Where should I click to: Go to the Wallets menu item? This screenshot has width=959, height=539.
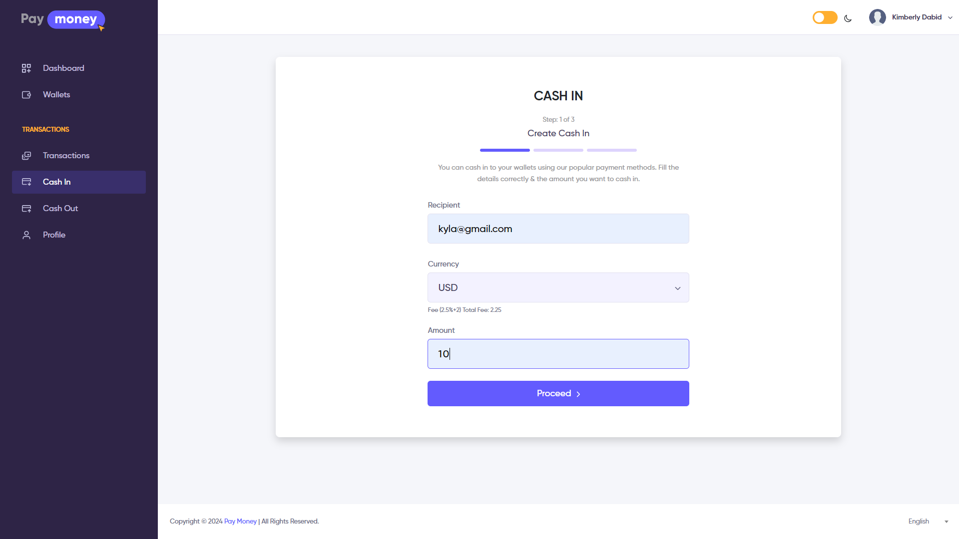(x=56, y=95)
